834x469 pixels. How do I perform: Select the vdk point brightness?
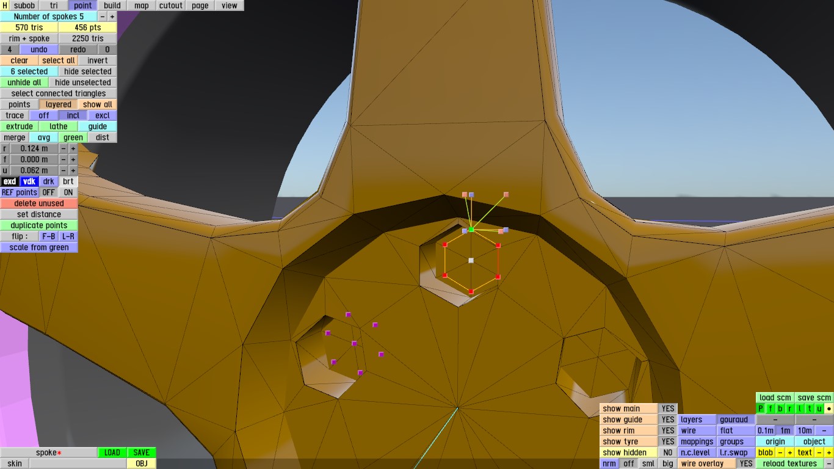29,181
